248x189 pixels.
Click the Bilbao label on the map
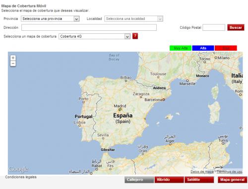[126, 78]
